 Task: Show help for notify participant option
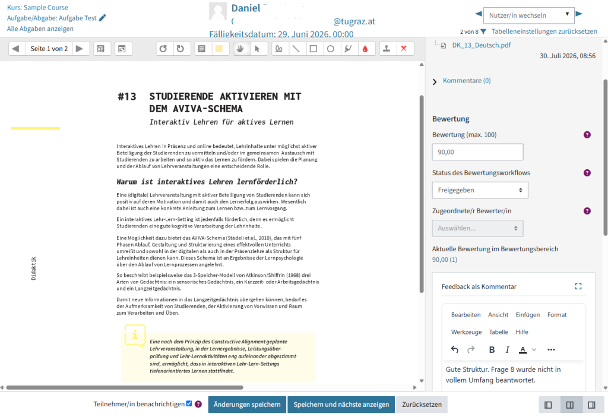pyautogui.click(x=198, y=404)
